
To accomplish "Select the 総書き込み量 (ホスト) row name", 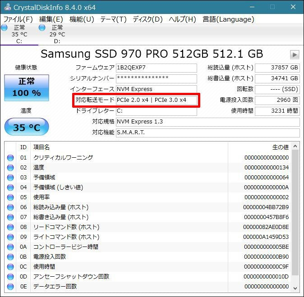I will [x=61, y=217].
